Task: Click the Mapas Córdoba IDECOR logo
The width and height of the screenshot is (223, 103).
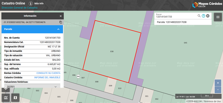Action: point(207,5)
